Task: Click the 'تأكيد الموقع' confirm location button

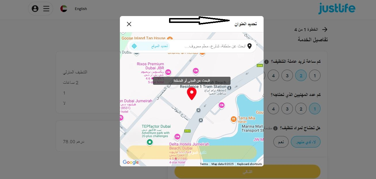Action: click(x=192, y=152)
